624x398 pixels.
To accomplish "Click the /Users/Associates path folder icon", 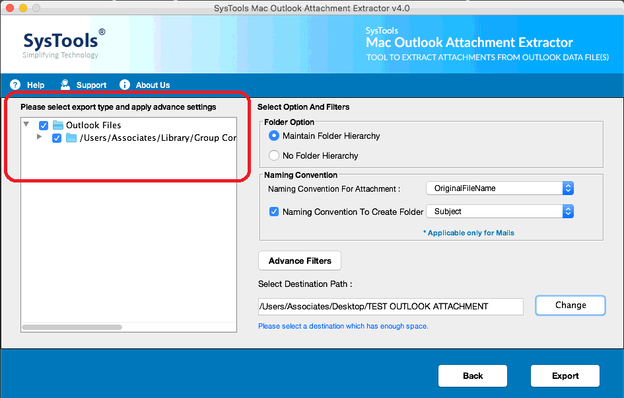I will pyautogui.click(x=71, y=138).
